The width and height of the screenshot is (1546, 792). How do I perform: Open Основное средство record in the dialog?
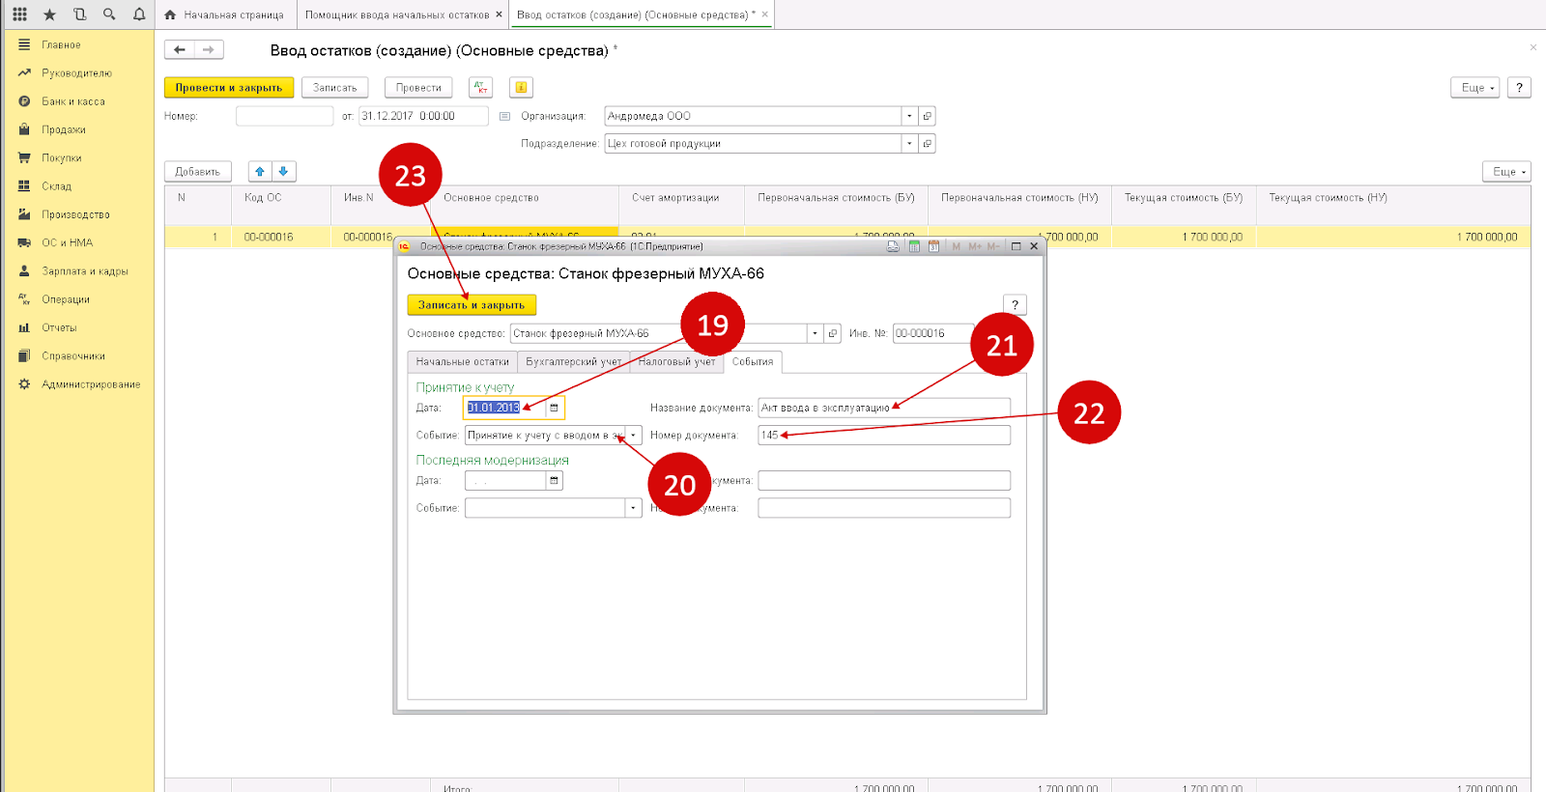pyautogui.click(x=832, y=333)
